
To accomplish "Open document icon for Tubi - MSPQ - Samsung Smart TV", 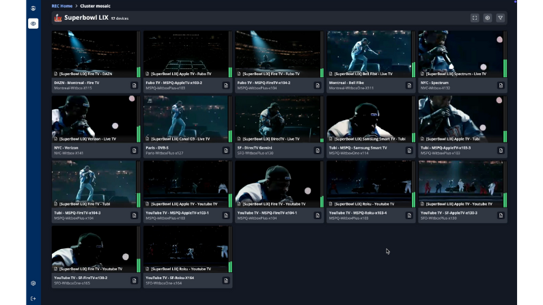I will pyautogui.click(x=409, y=150).
